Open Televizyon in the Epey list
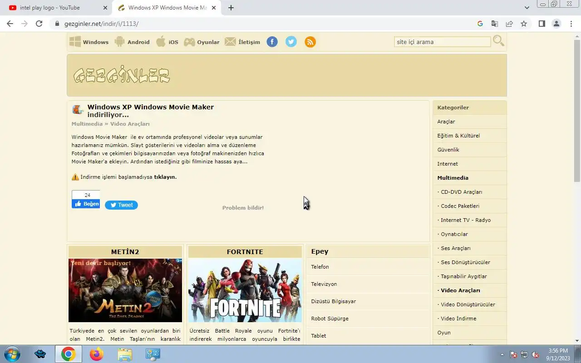The height and width of the screenshot is (363, 581). click(368, 284)
